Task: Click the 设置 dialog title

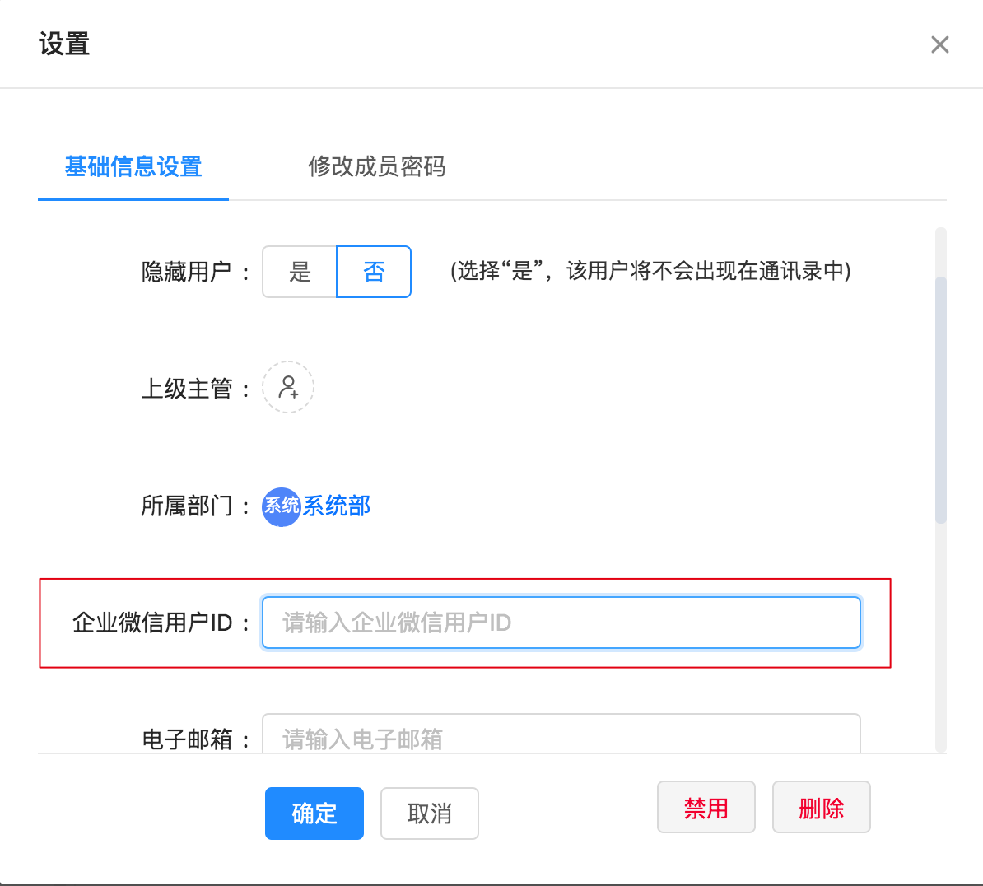Action: (x=64, y=44)
